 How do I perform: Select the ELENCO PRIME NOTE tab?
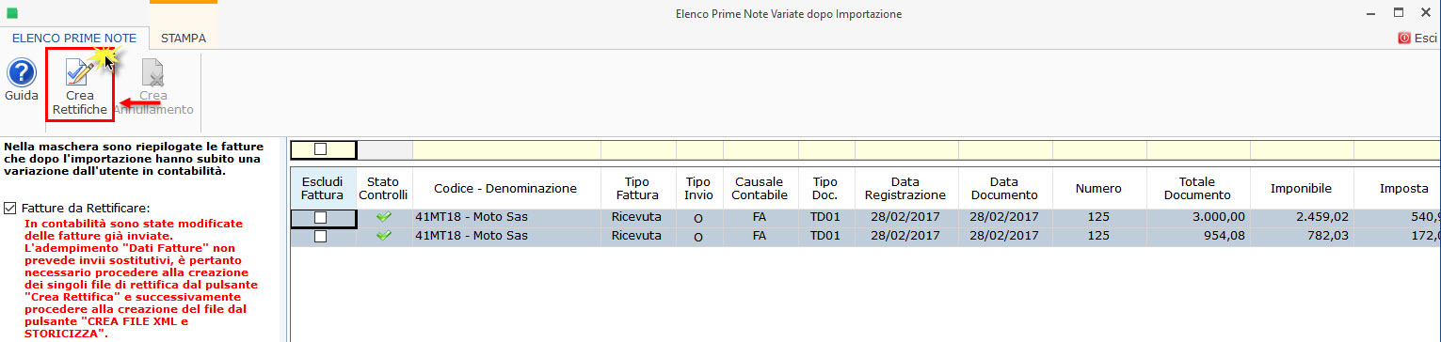click(74, 39)
